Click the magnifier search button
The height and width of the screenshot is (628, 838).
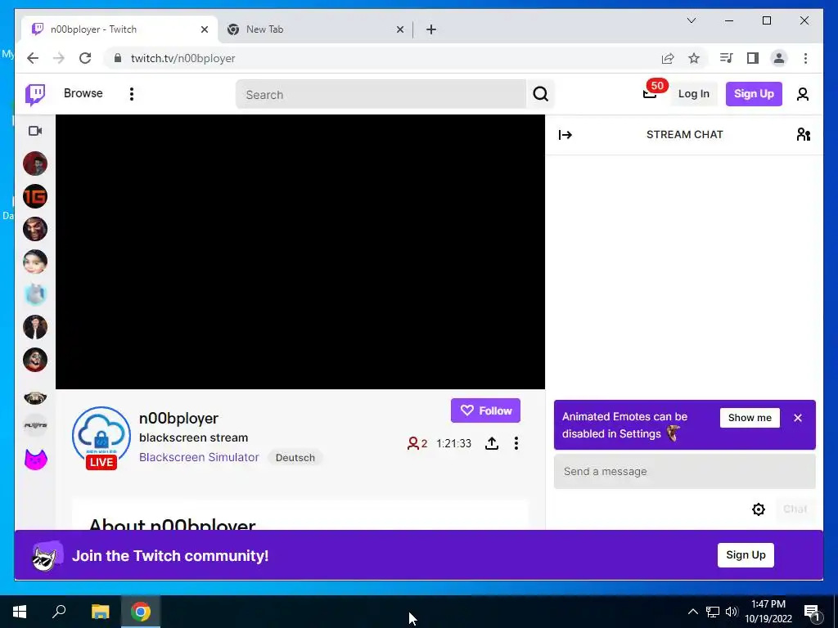(x=540, y=95)
